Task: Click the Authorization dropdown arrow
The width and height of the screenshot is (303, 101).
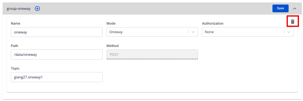Action: click(289, 32)
